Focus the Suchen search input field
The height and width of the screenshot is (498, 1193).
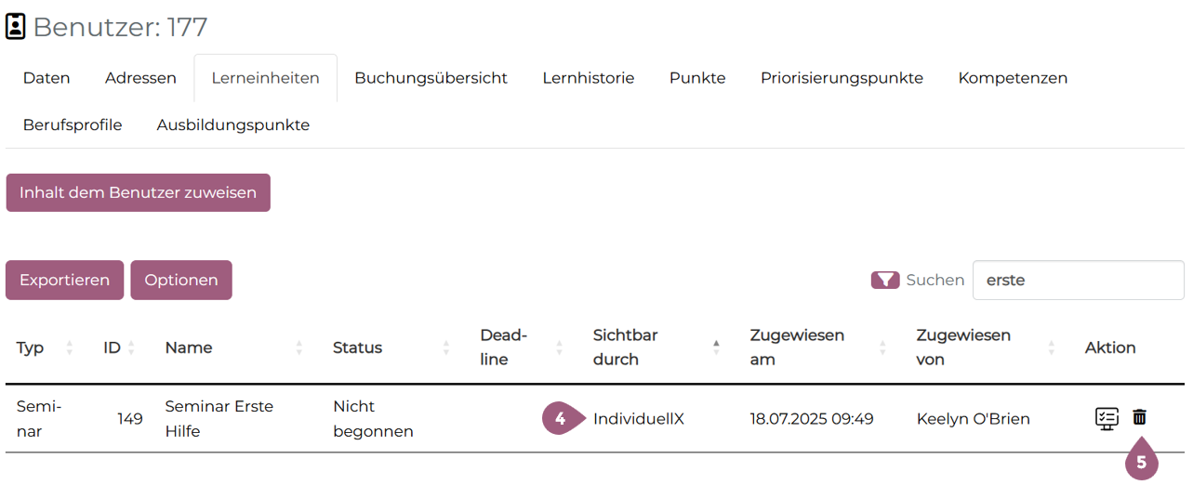click(1078, 280)
